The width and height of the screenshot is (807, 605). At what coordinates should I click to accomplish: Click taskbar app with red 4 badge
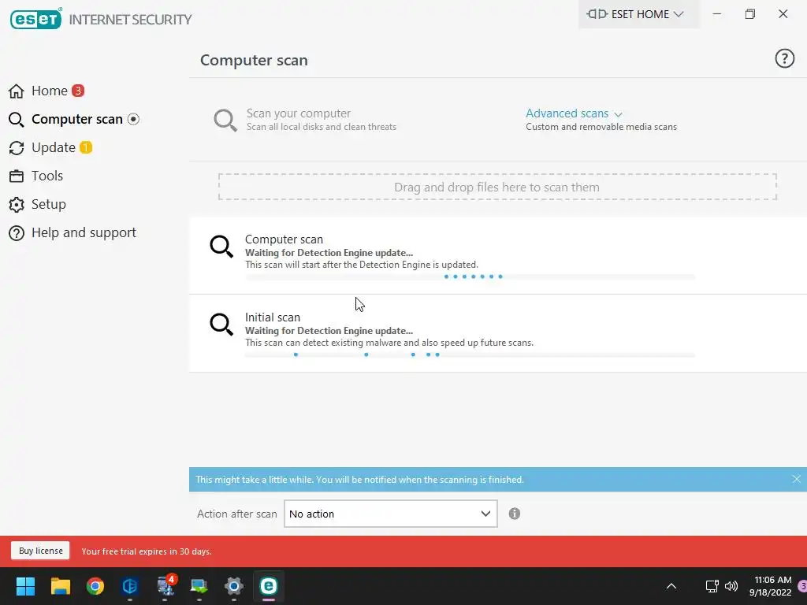point(165,586)
